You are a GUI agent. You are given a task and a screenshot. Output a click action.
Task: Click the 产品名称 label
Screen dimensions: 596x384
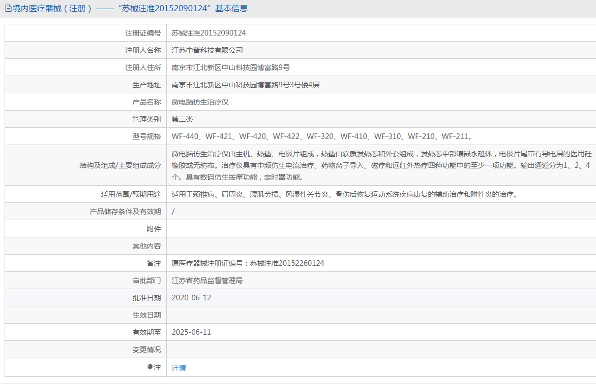click(147, 102)
